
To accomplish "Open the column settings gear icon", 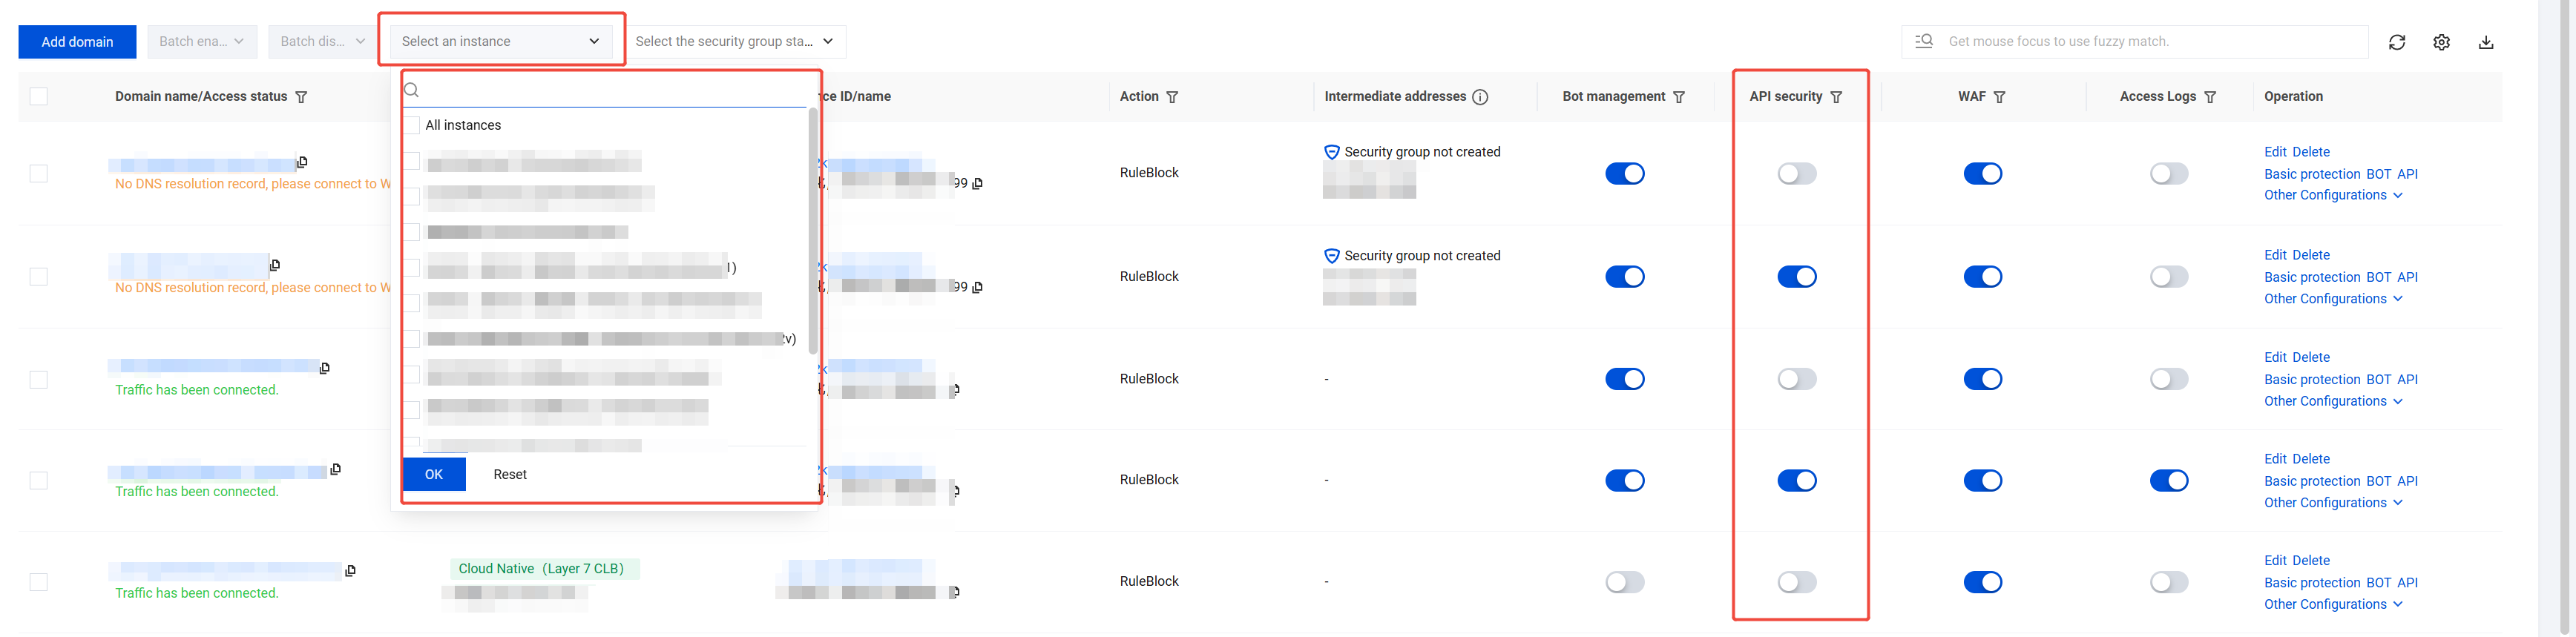I will pyautogui.click(x=2441, y=42).
